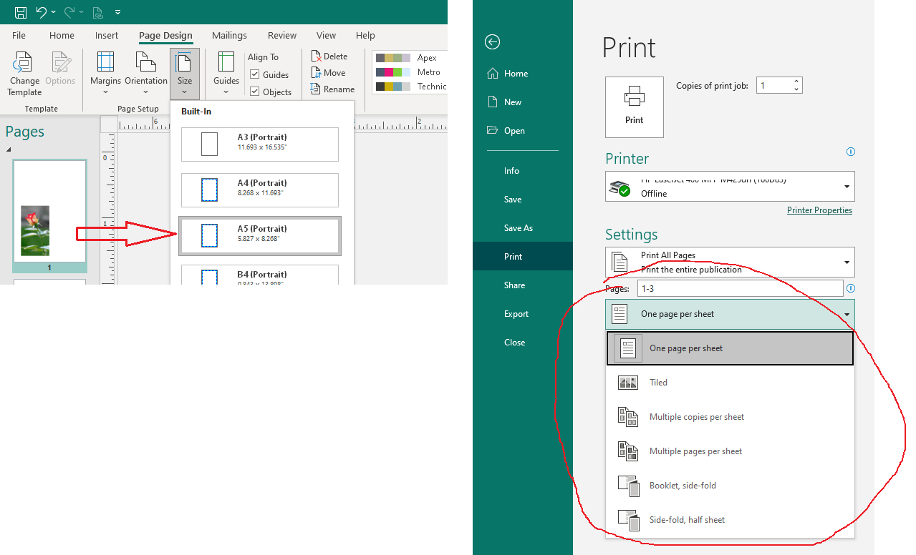
Task: Open Customize Quick Access Toolbar dropdown
Action: [117, 12]
